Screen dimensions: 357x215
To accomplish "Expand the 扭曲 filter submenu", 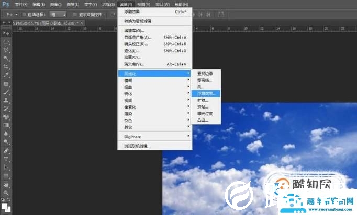I will coord(155,87).
